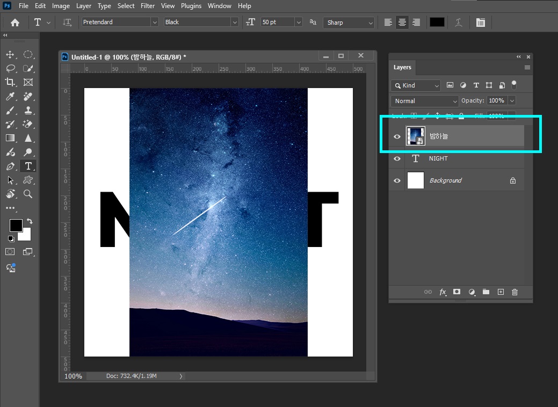Create new fill or adjustment layer
This screenshot has height=407, width=558.
click(x=472, y=292)
